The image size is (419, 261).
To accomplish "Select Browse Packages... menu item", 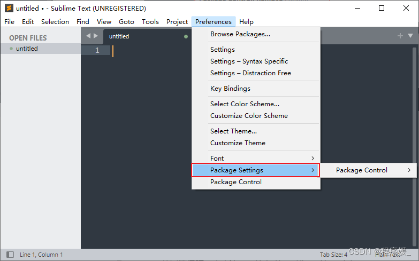I will tap(240, 34).
